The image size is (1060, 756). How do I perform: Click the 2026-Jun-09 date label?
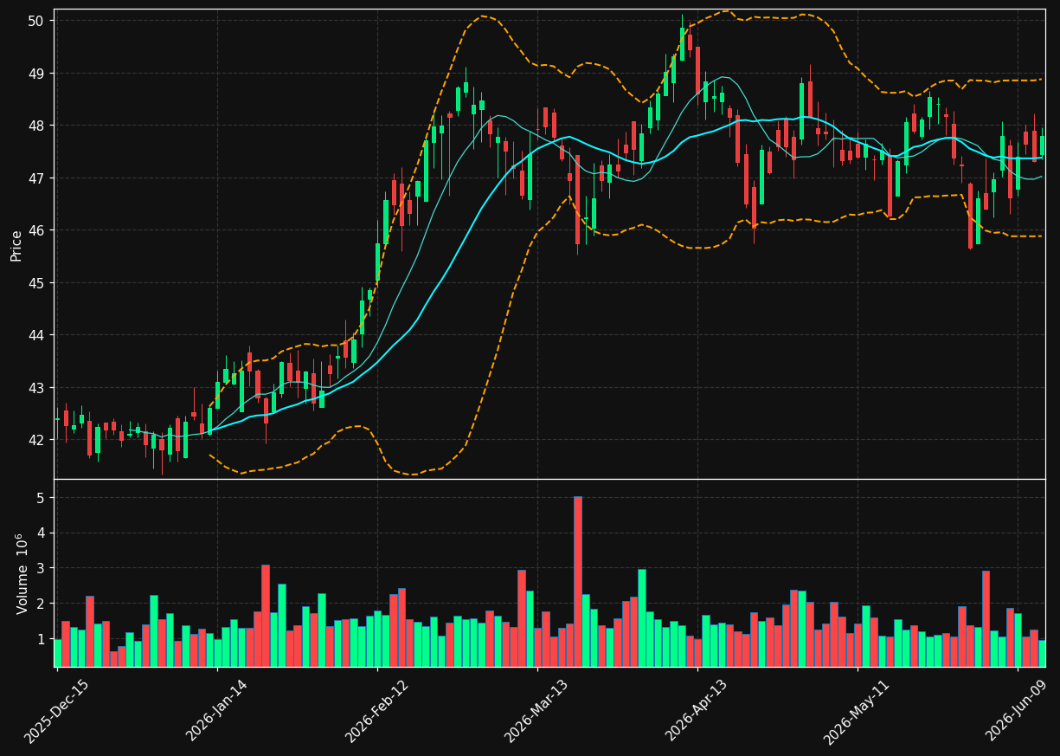tap(1017, 711)
